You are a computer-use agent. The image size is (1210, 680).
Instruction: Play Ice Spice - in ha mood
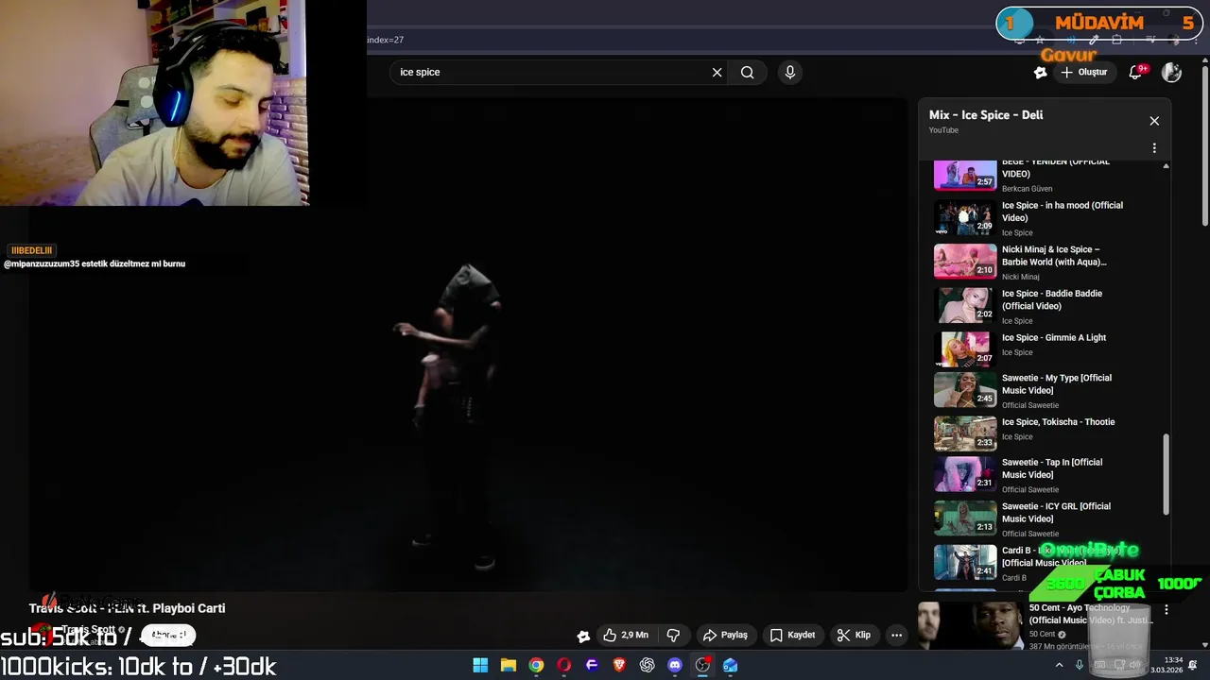tap(1063, 212)
